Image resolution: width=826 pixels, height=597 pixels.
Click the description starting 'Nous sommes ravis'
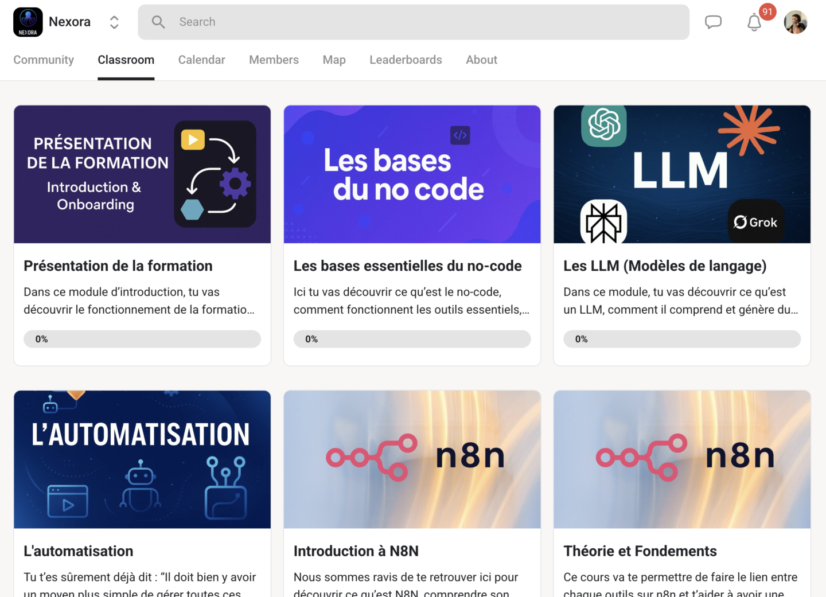406,584
